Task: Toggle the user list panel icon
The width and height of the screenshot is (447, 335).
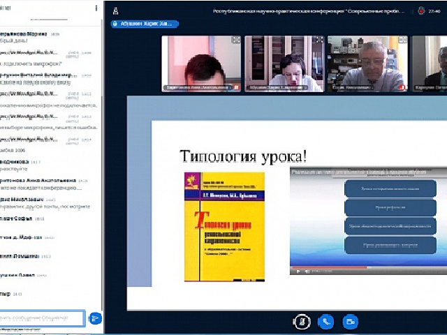Action: [115, 10]
